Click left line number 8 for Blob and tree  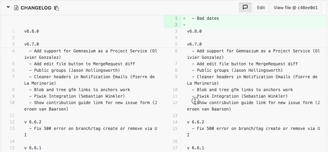point(13,90)
